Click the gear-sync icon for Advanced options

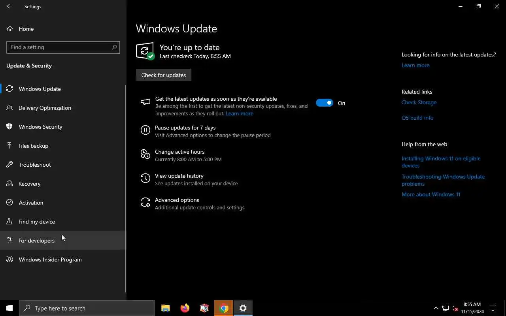[145, 202]
